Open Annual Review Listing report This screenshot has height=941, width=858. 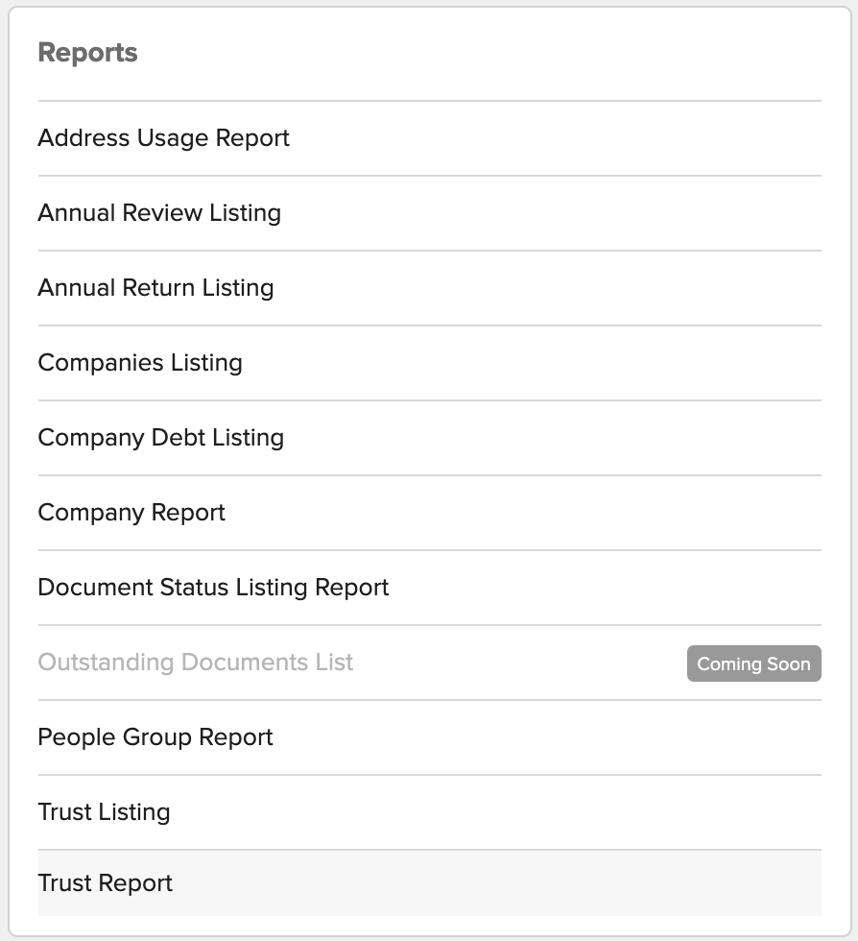click(x=430, y=213)
